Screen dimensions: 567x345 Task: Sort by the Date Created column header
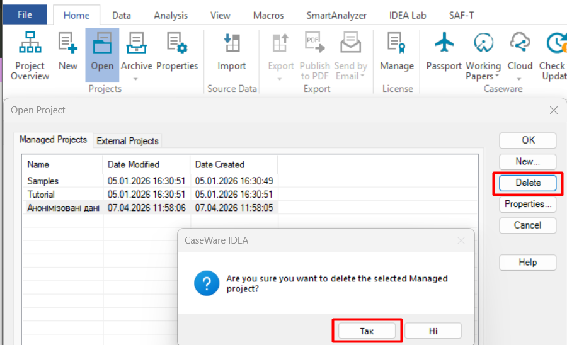point(234,164)
